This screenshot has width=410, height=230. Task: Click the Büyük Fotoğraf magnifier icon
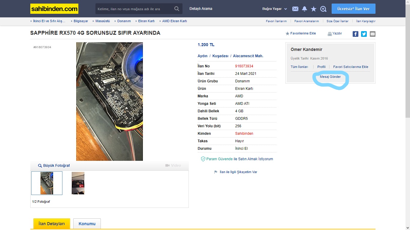(40, 166)
